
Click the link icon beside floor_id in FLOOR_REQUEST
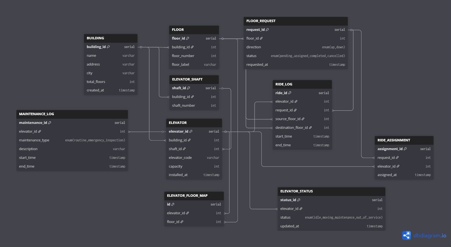click(x=261, y=38)
